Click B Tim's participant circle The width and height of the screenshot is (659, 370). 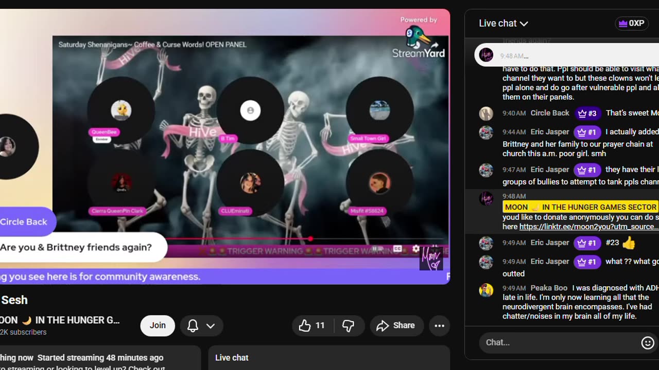click(x=250, y=110)
